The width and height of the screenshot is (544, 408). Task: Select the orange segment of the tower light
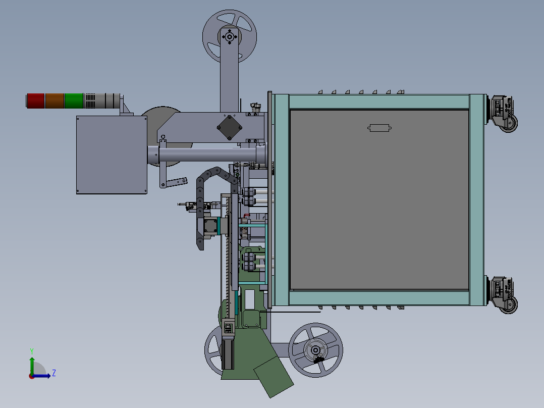(55, 100)
